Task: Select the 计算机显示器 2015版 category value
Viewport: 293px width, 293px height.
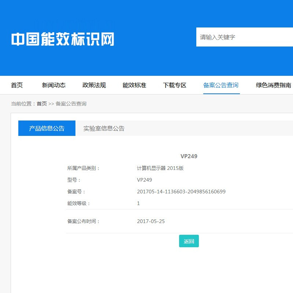Action: click(x=160, y=168)
